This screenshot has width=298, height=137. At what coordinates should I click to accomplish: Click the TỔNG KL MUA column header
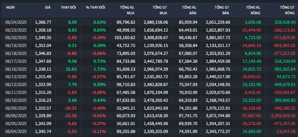coord(127,10)
